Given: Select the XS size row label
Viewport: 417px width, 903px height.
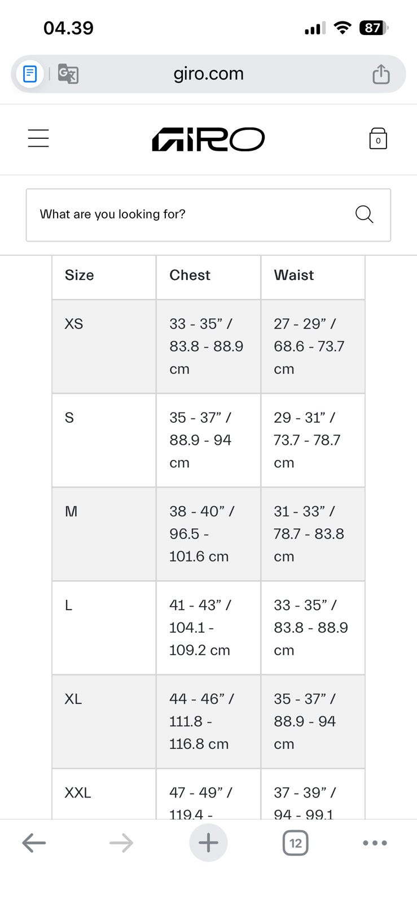Looking at the screenshot, I should tap(74, 324).
